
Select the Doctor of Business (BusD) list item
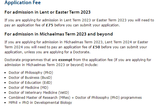[30, 78]
